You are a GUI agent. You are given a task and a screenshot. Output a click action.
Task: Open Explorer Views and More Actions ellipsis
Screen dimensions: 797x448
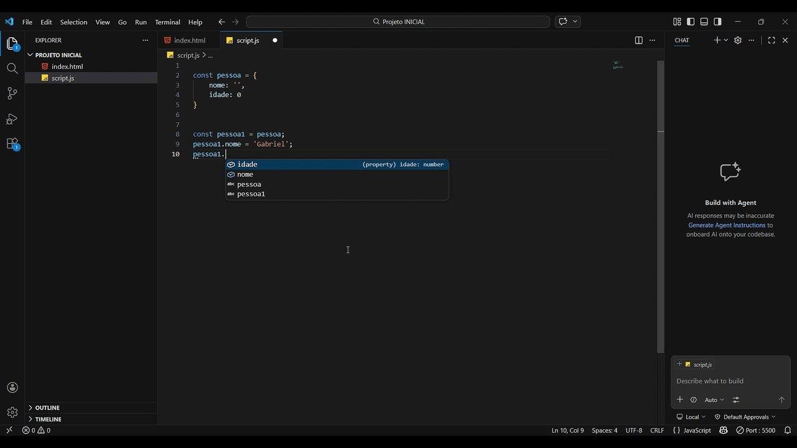tap(145, 40)
